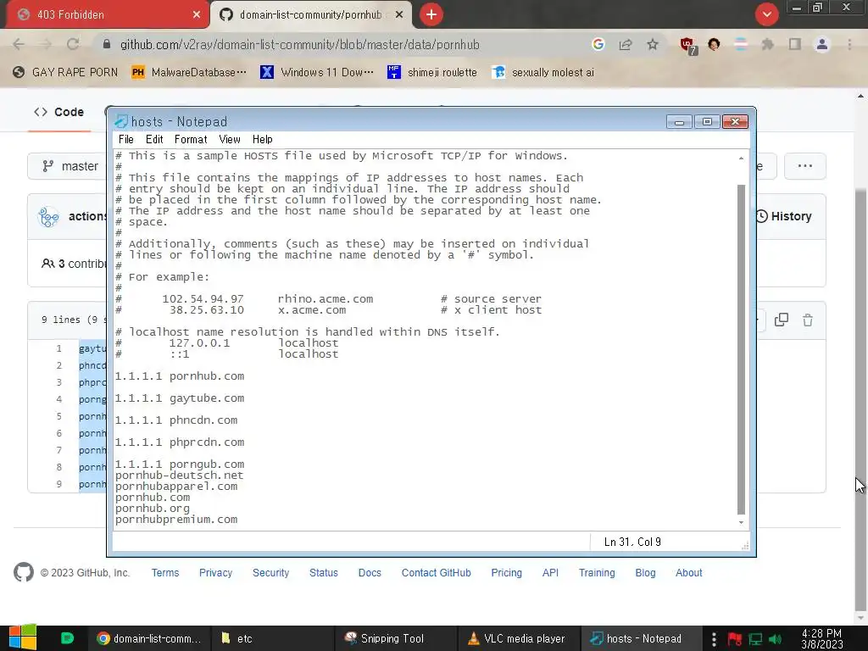868x651 pixels.
Task: Open the View menu in Notepad
Action: (x=229, y=140)
